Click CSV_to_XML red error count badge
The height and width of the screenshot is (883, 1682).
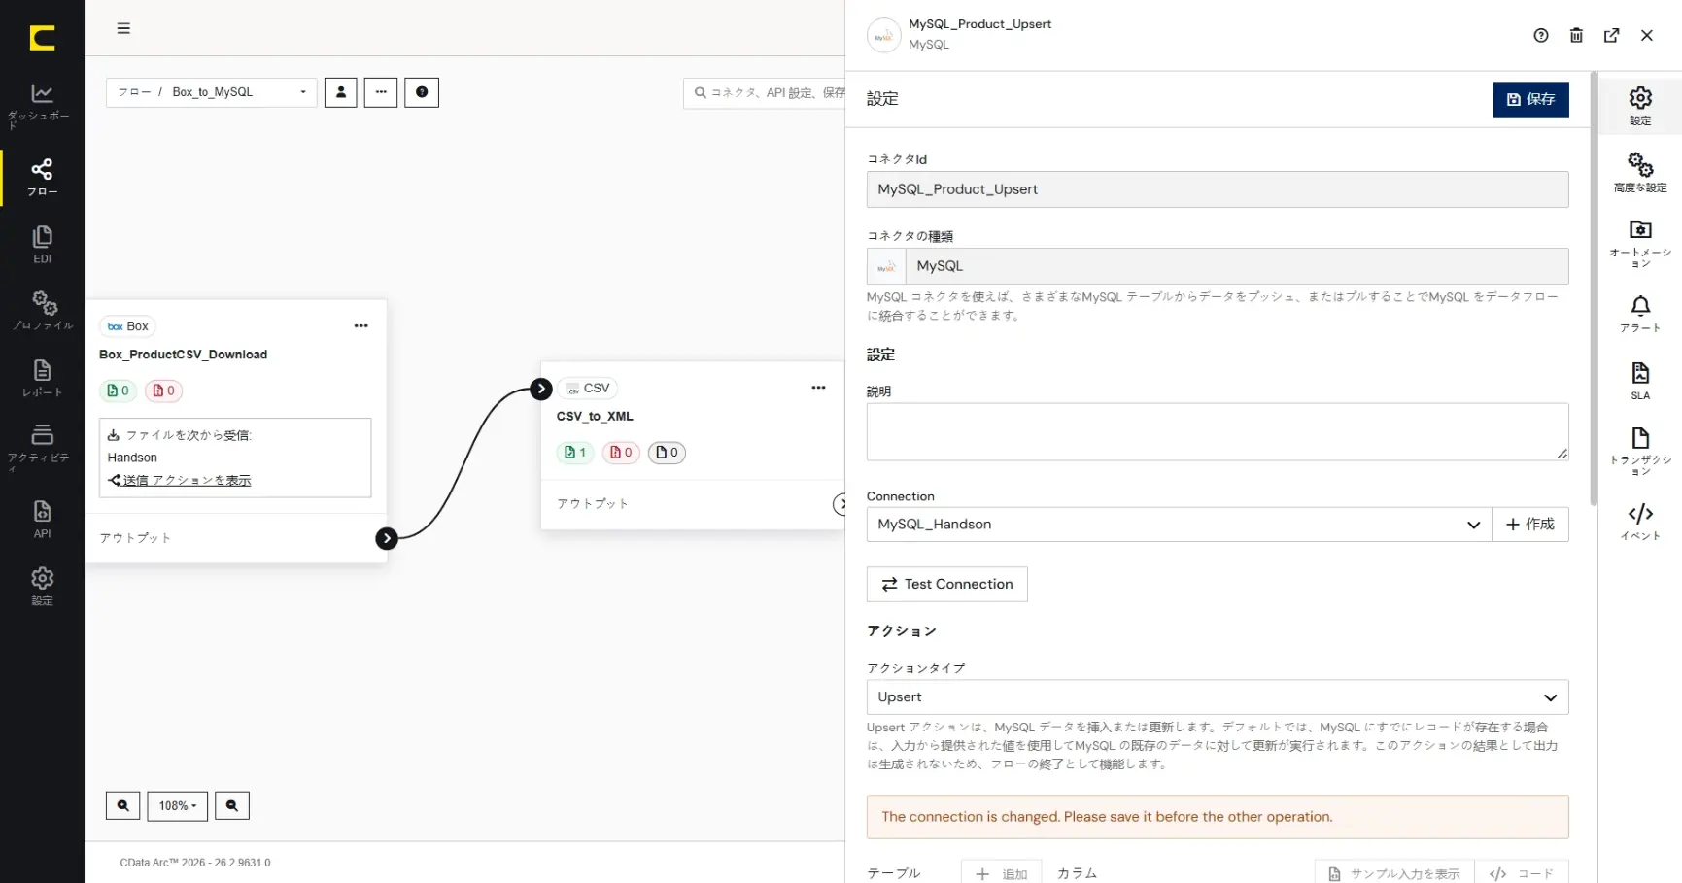coord(621,453)
